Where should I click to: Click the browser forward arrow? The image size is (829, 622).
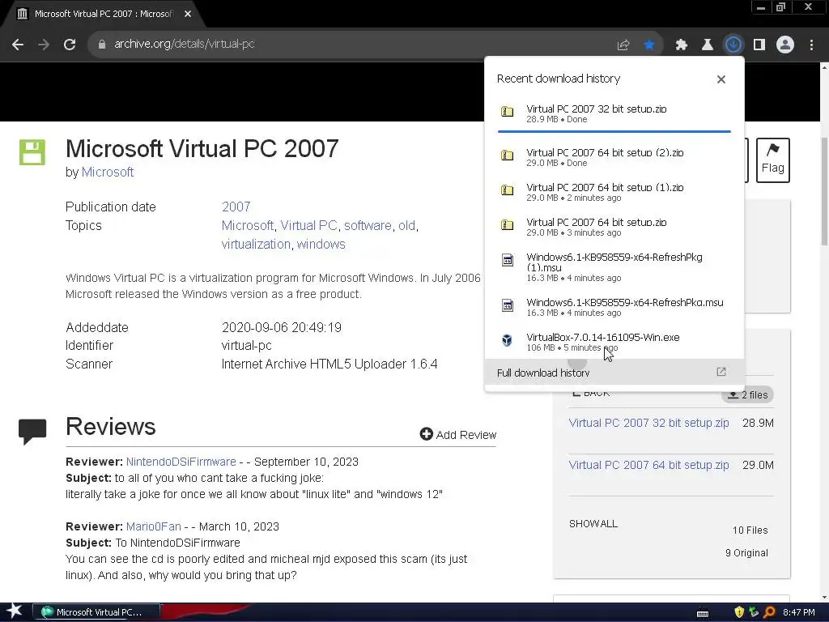(x=44, y=45)
